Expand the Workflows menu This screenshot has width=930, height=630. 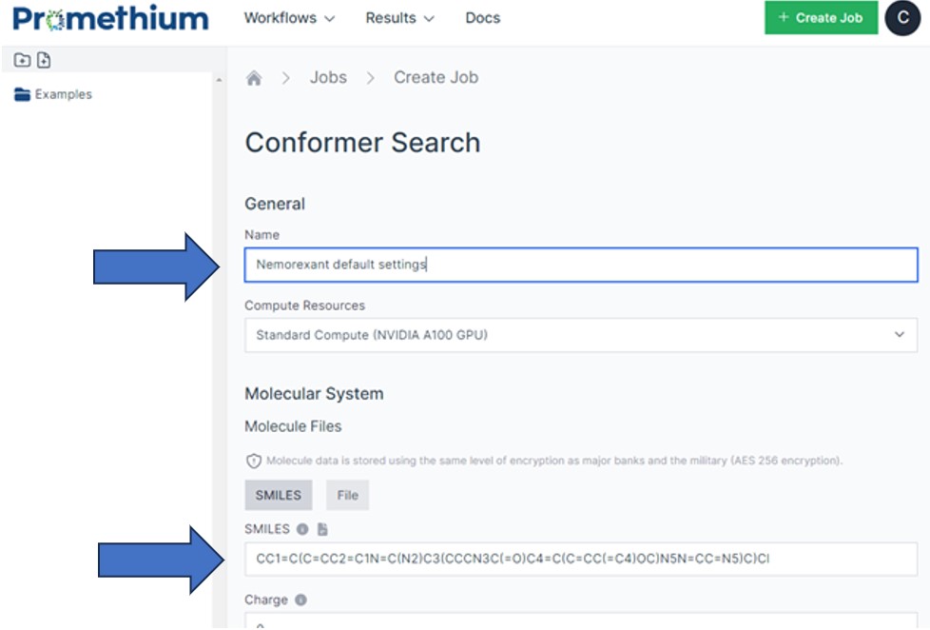289,18
